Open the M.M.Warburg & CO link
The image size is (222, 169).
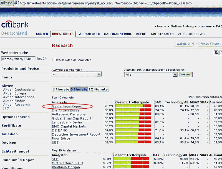[x=67, y=163]
